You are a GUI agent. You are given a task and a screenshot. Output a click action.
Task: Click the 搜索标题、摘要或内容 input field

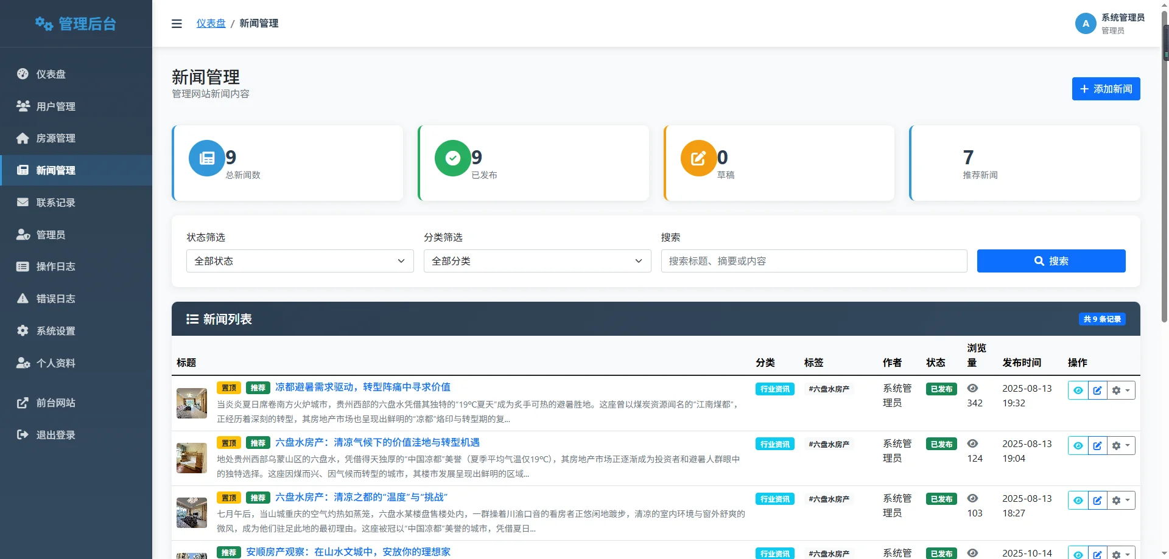pos(813,260)
